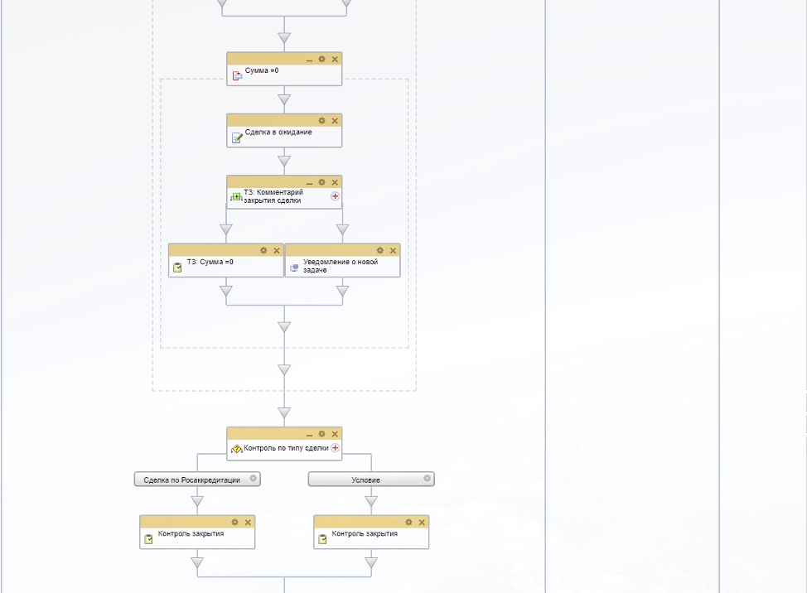Click the Условие branch label
The height and width of the screenshot is (593, 807).
click(365, 480)
